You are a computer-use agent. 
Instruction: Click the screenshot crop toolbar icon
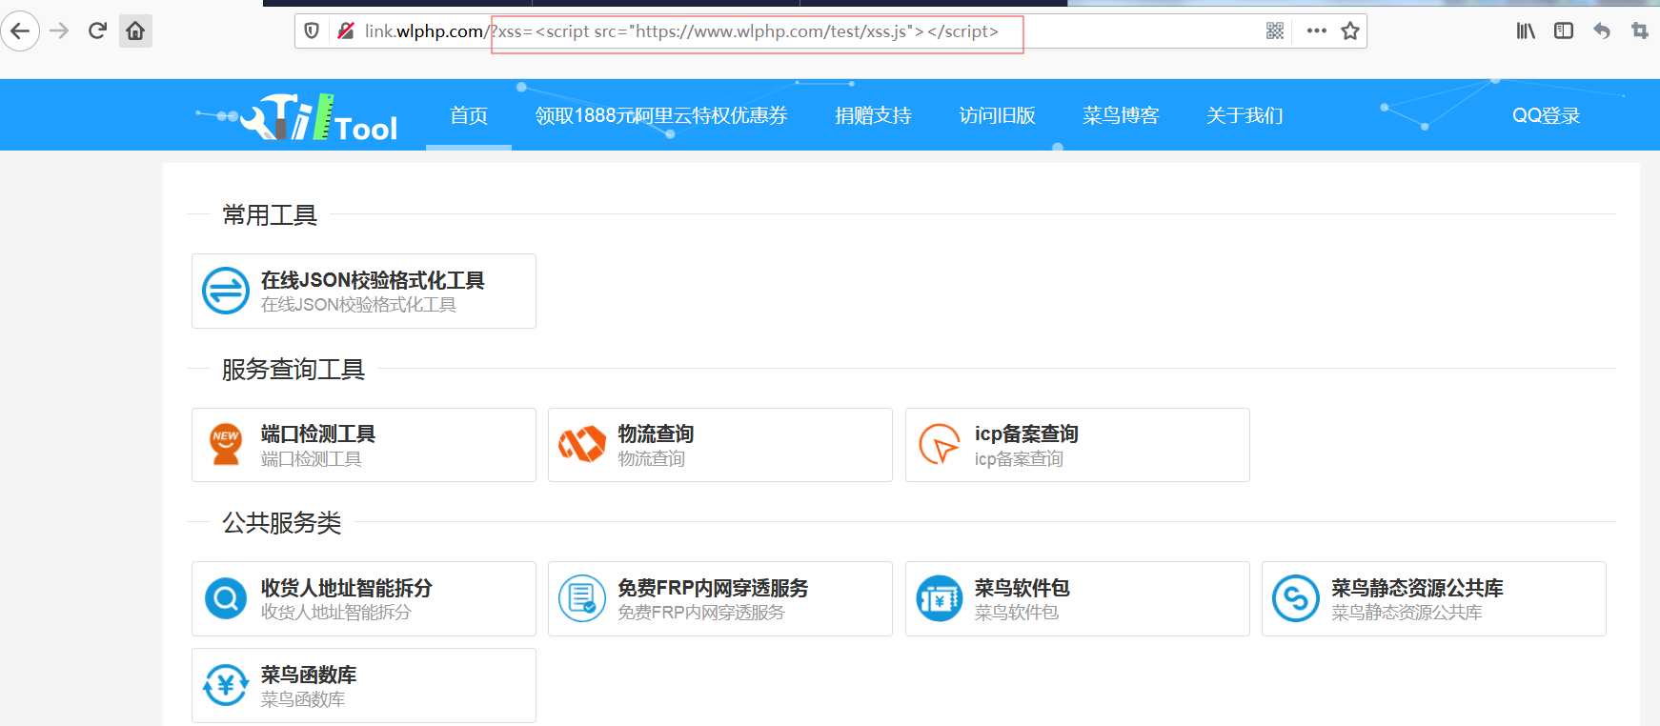1640,31
